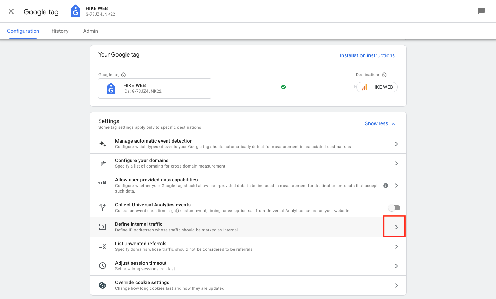The image size is (496, 299).
Task: Open the HIKE WEB destination chip
Action: click(x=377, y=87)
